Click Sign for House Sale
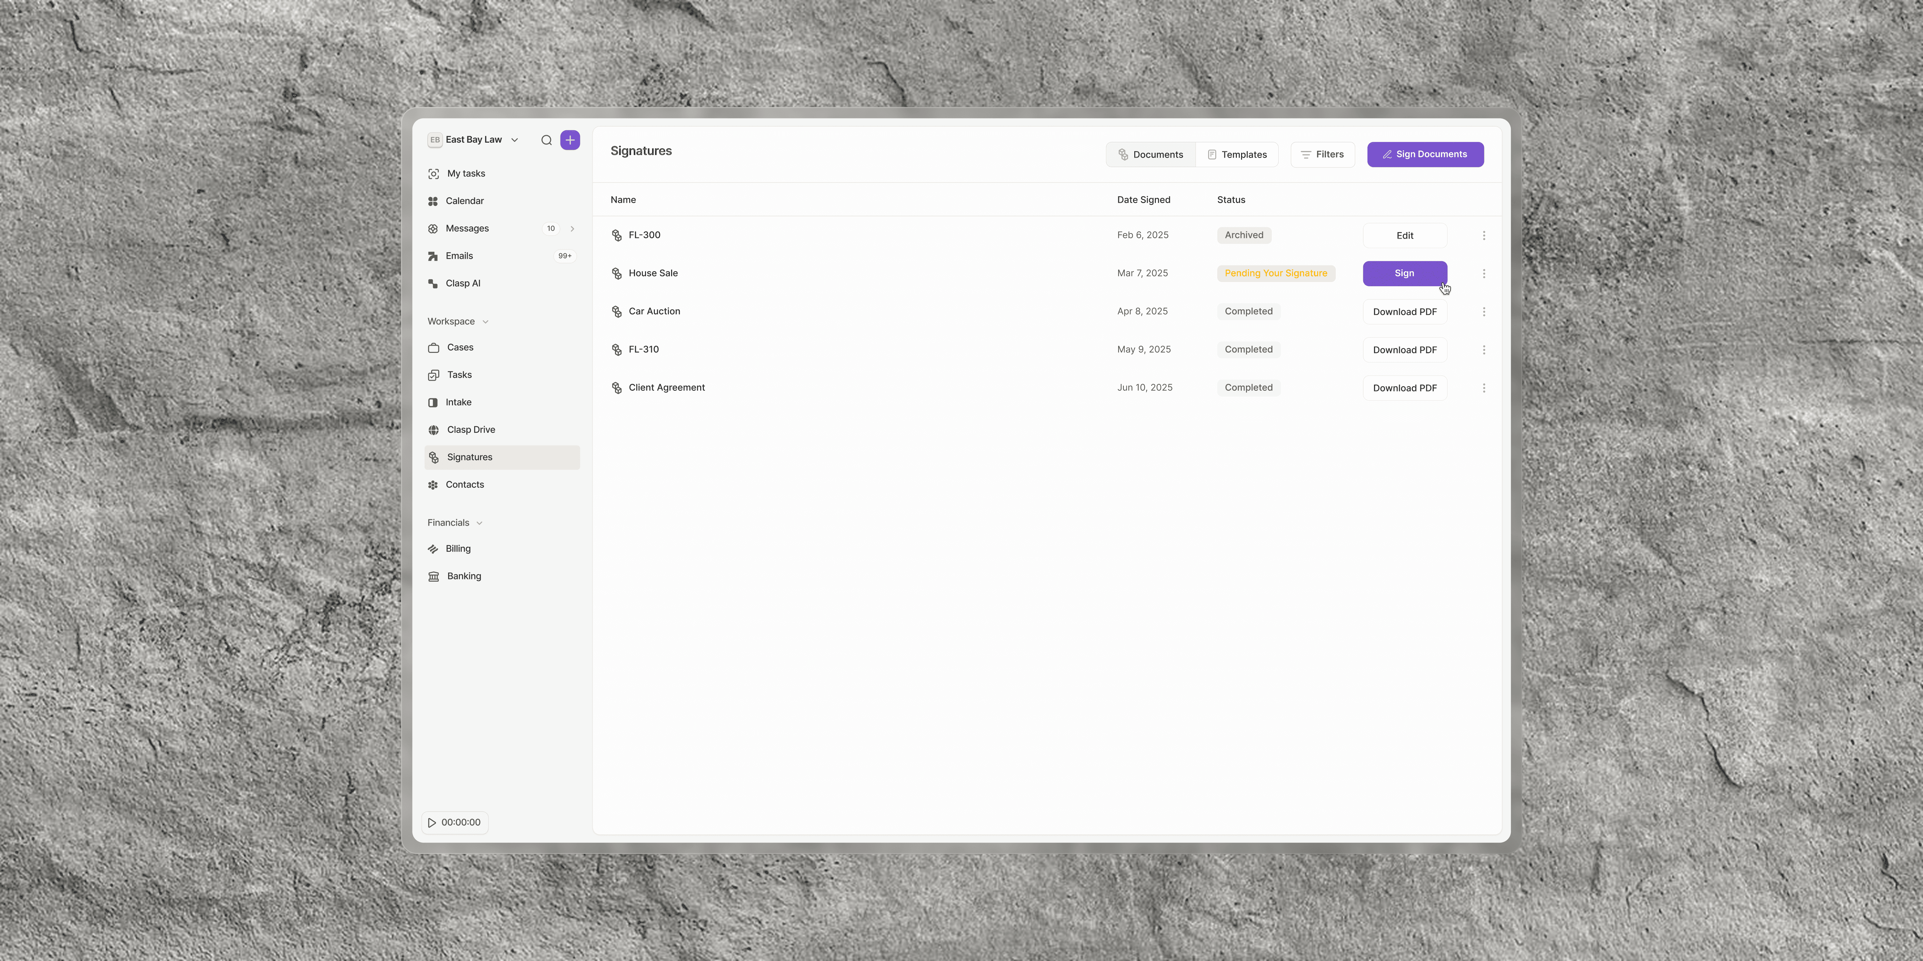This screenshot has width=1923, height=961. pyautogui.click(x=1404, y=273)
